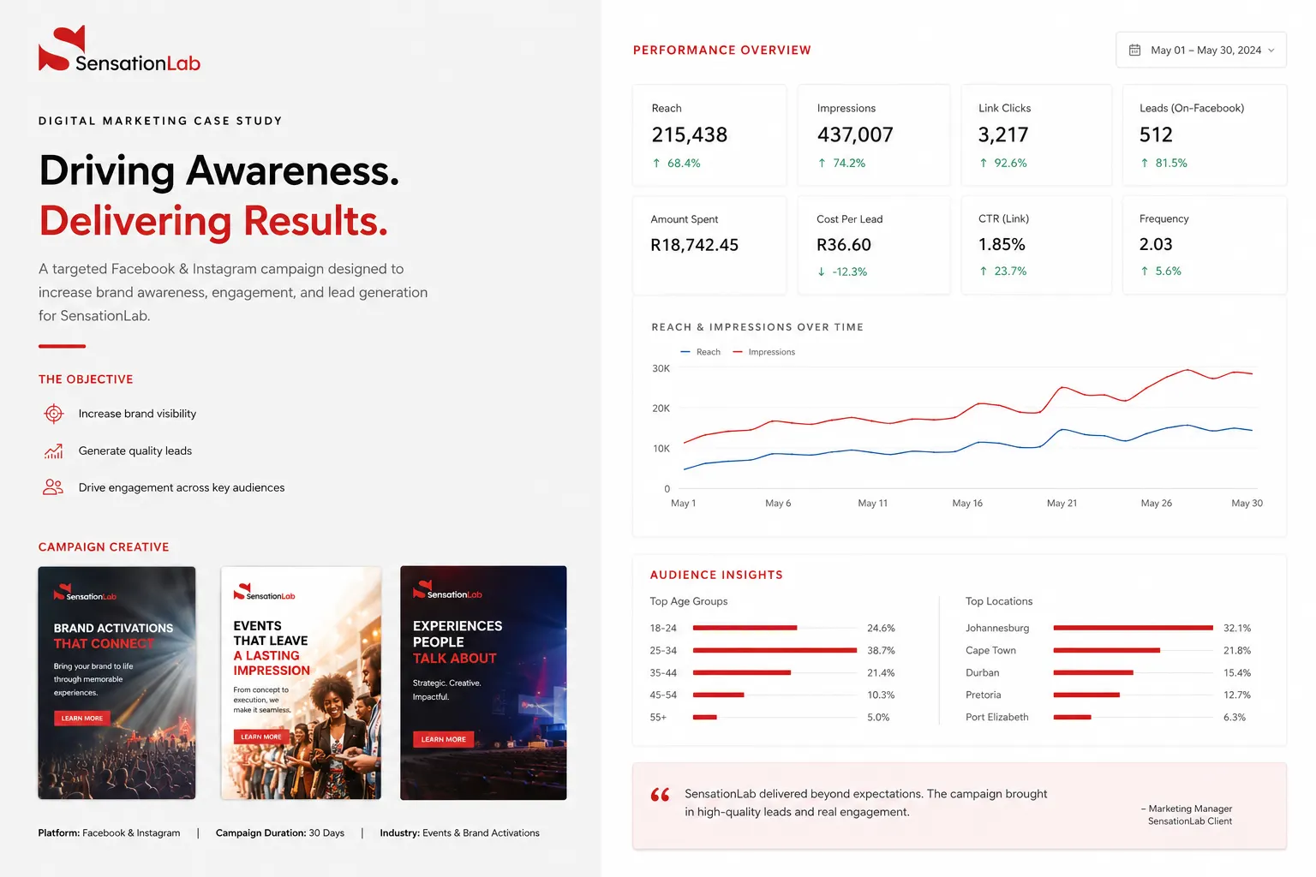The width and height of the screenshot is (1316, 877).
Task: Click the up arrow next to Impressions 74.2%
Action: (x=822, y=163)
